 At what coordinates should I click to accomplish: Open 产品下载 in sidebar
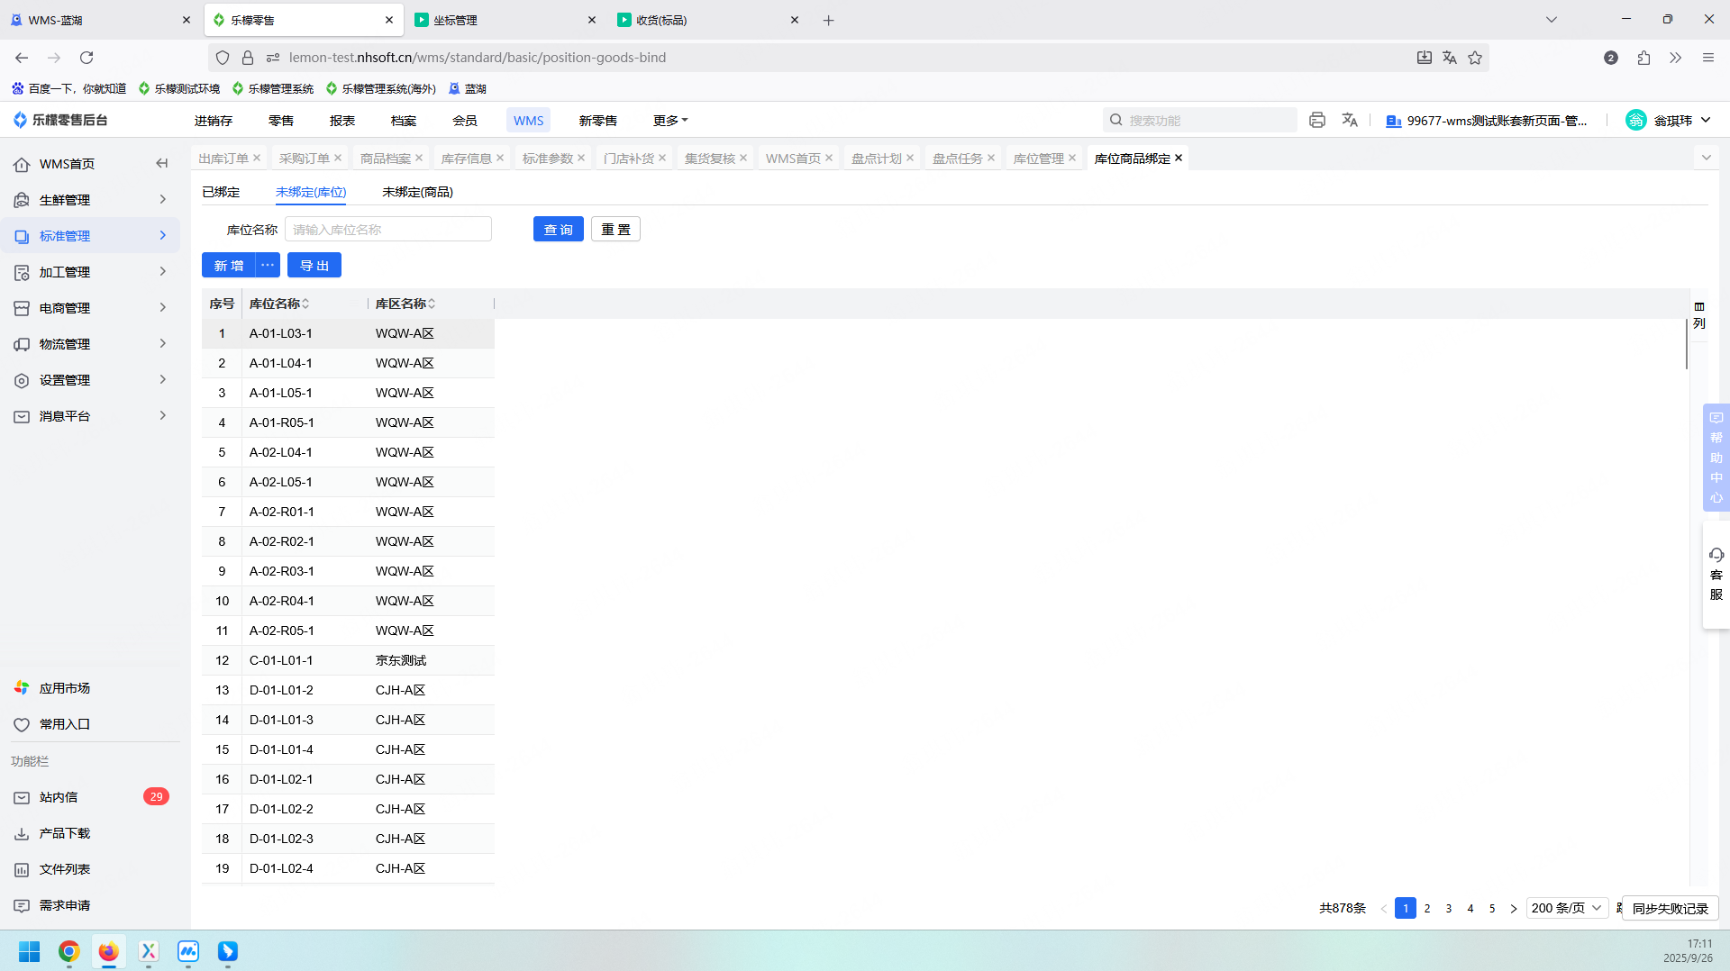point(64,833)
